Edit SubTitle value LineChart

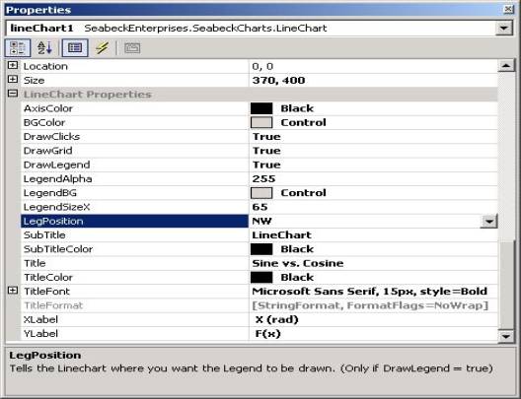click(282, 235)
